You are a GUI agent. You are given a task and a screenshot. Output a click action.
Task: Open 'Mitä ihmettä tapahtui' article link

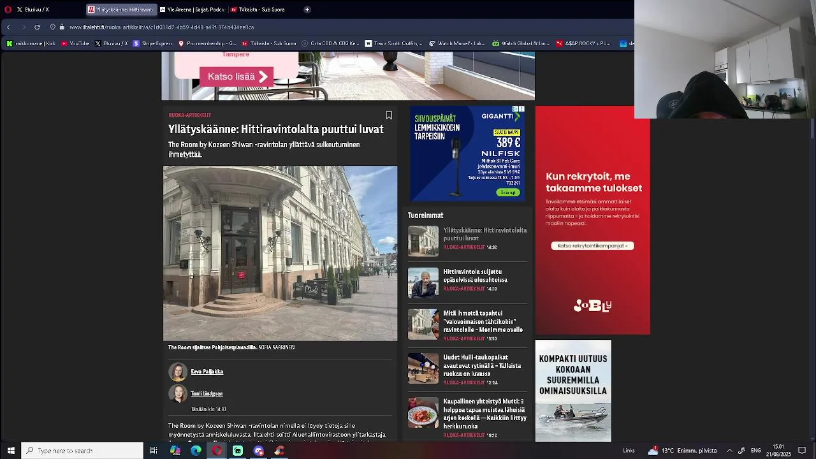(483, 321)
